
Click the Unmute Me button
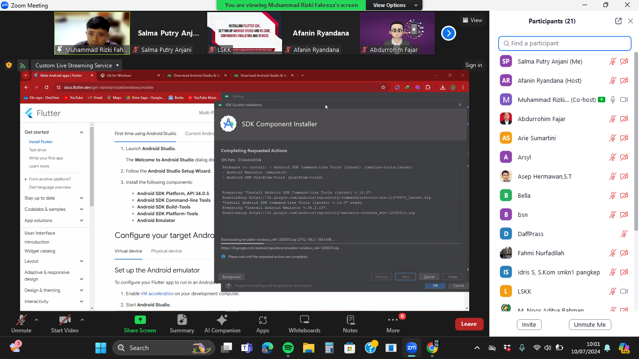[x=590, y=325]
